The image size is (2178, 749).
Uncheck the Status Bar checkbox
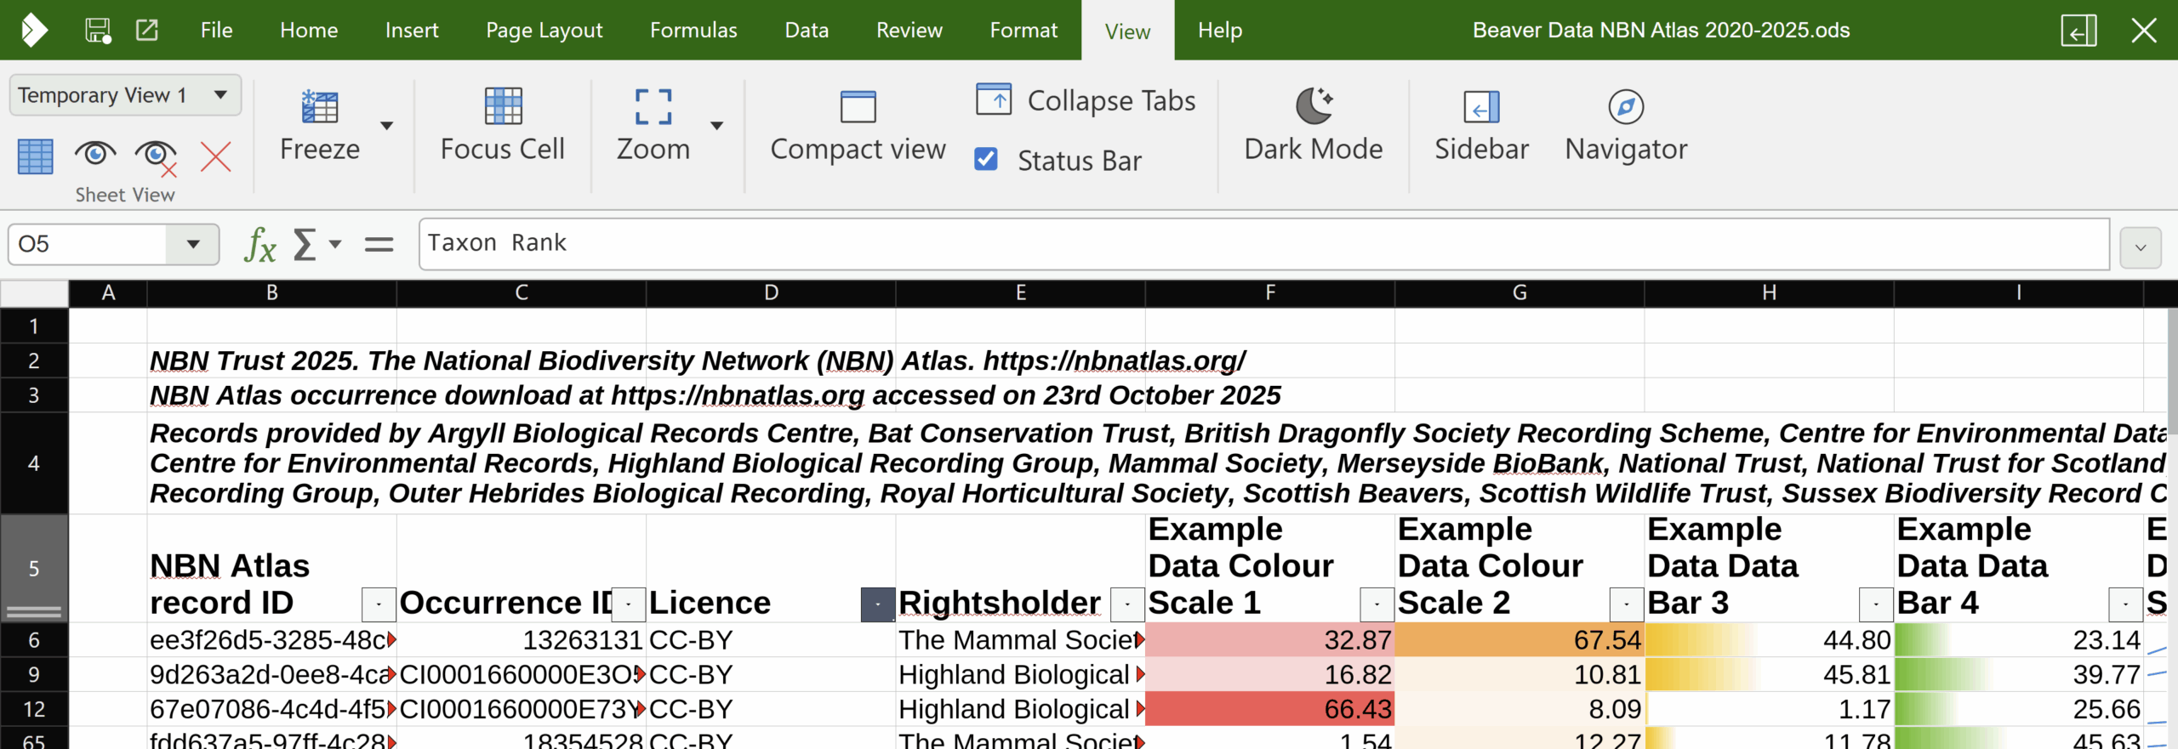[986, 160]
